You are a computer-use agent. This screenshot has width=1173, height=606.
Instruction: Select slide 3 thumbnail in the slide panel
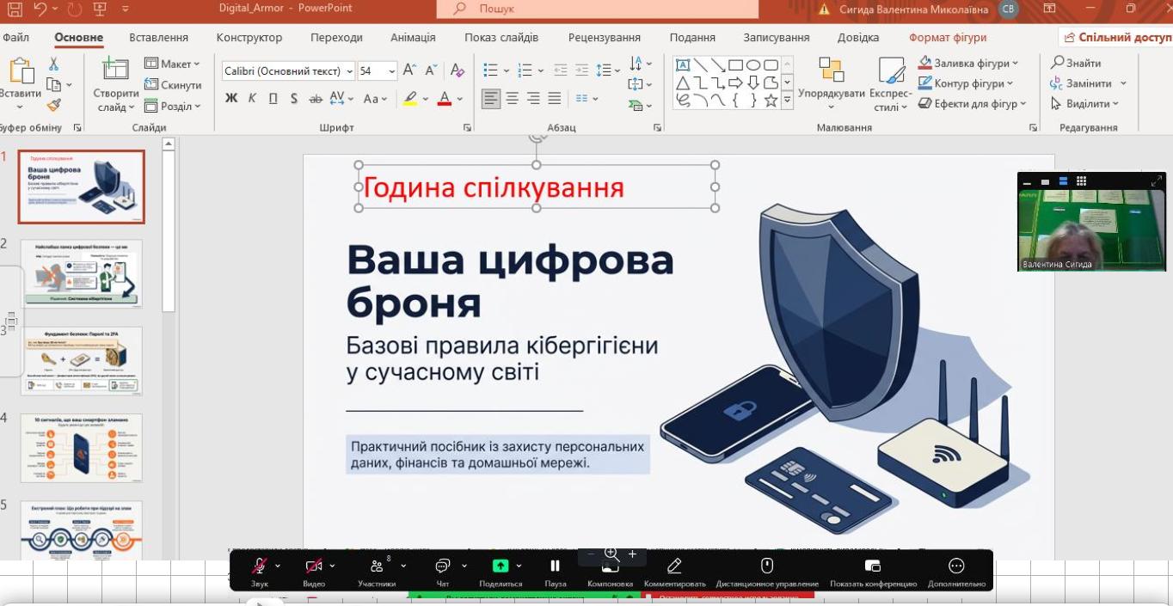pyautogui.click(x=82, y=361)
